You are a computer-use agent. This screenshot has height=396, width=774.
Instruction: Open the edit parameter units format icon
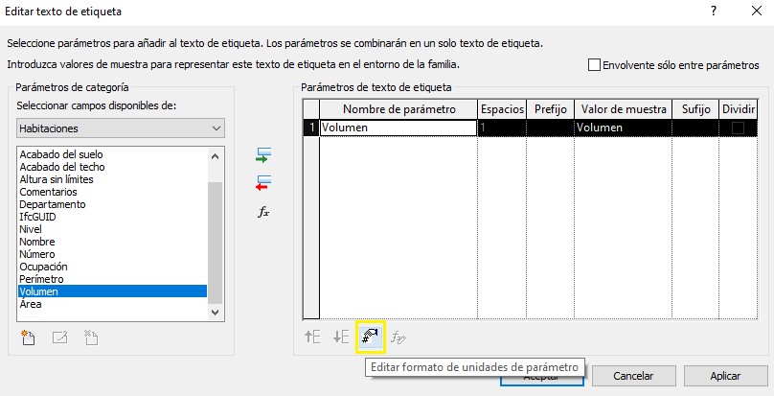pyautogui.click(x=370, y=337)
